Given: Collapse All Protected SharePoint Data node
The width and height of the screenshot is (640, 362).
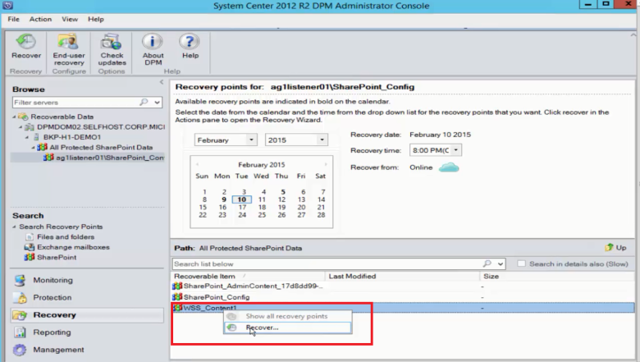Looking at the screenshot, I should click(x=33, y=147).
